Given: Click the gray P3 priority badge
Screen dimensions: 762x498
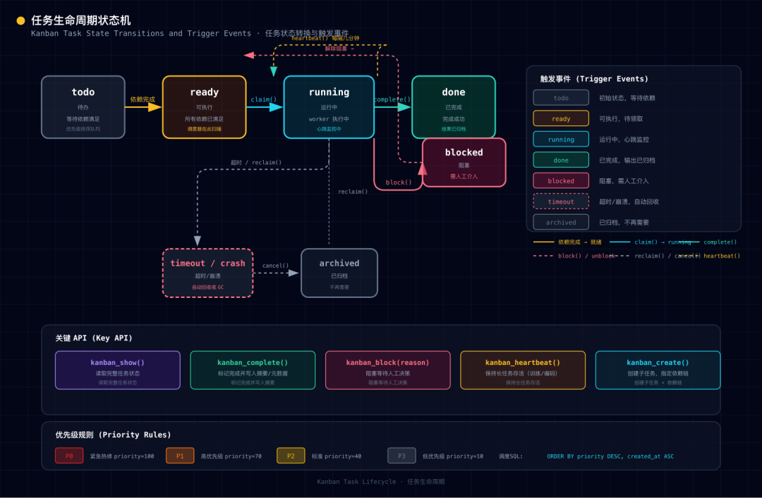Looking at the screenshot, I should click(401, 456).
